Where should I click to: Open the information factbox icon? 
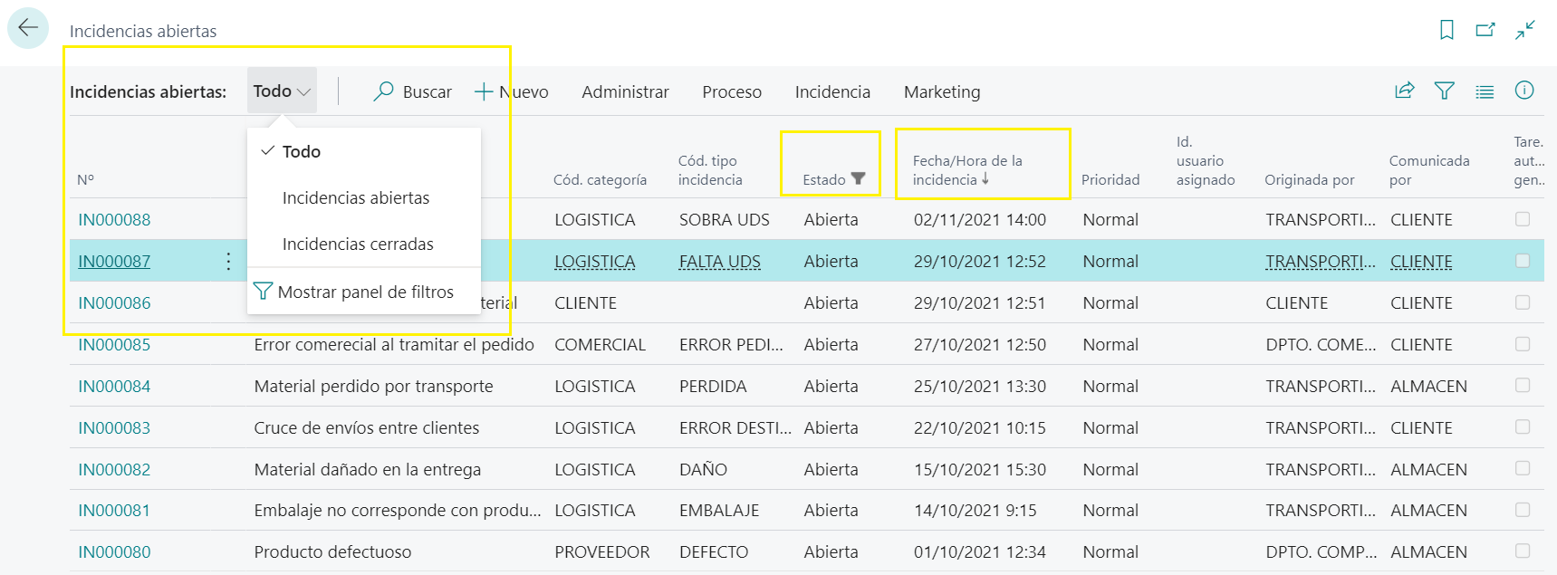pyautogui.click(x=1524, y=91)
